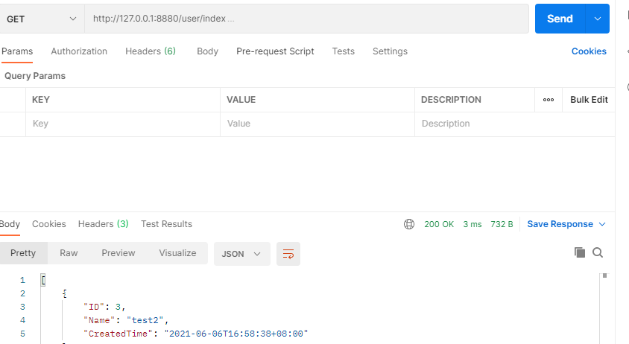This screenshot has width=629, height=344.
Task: Select the Visualize view
Action: click(x=177, y=253)
